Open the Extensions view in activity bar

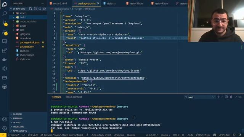(x=5, y=50)
